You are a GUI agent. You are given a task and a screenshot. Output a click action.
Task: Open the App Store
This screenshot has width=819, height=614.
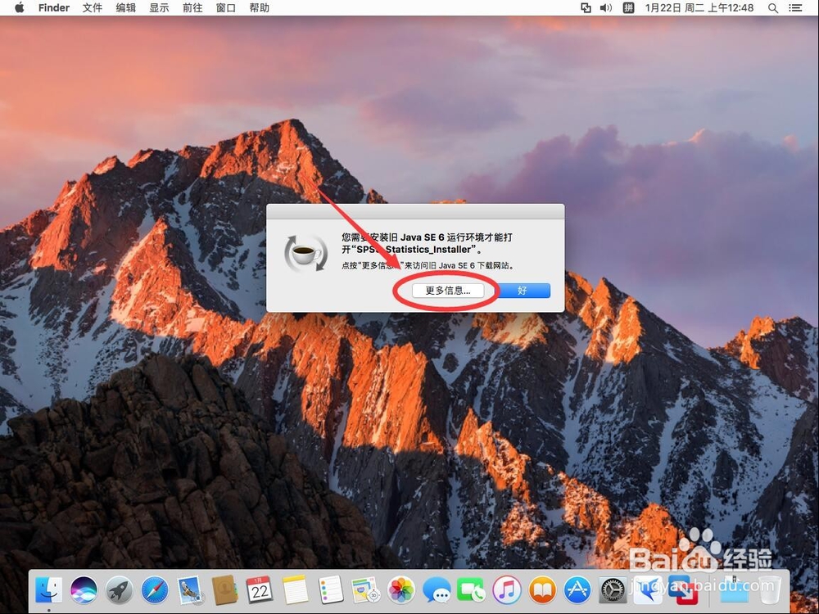(x=576, y=591)
